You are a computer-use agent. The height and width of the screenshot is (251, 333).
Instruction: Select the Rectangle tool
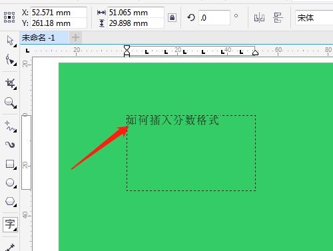pos(10,164)
